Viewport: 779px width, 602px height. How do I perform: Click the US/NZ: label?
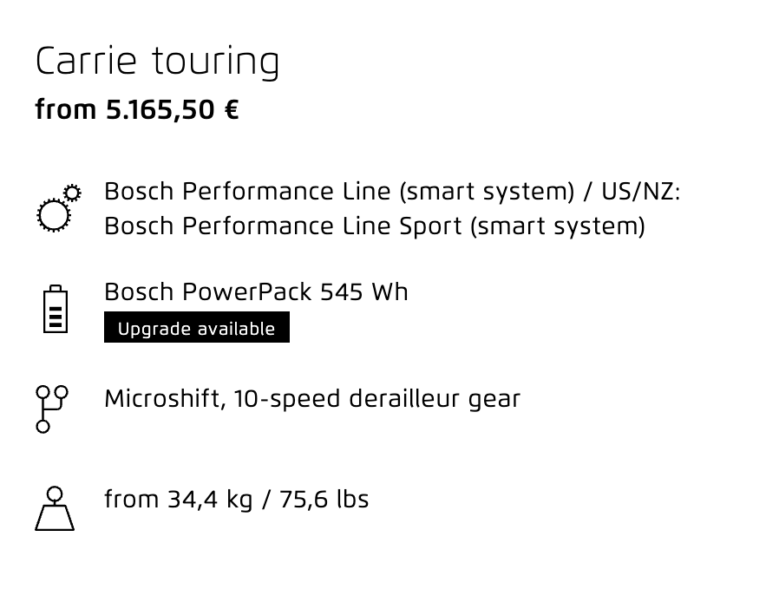click(x=641, y=192)
